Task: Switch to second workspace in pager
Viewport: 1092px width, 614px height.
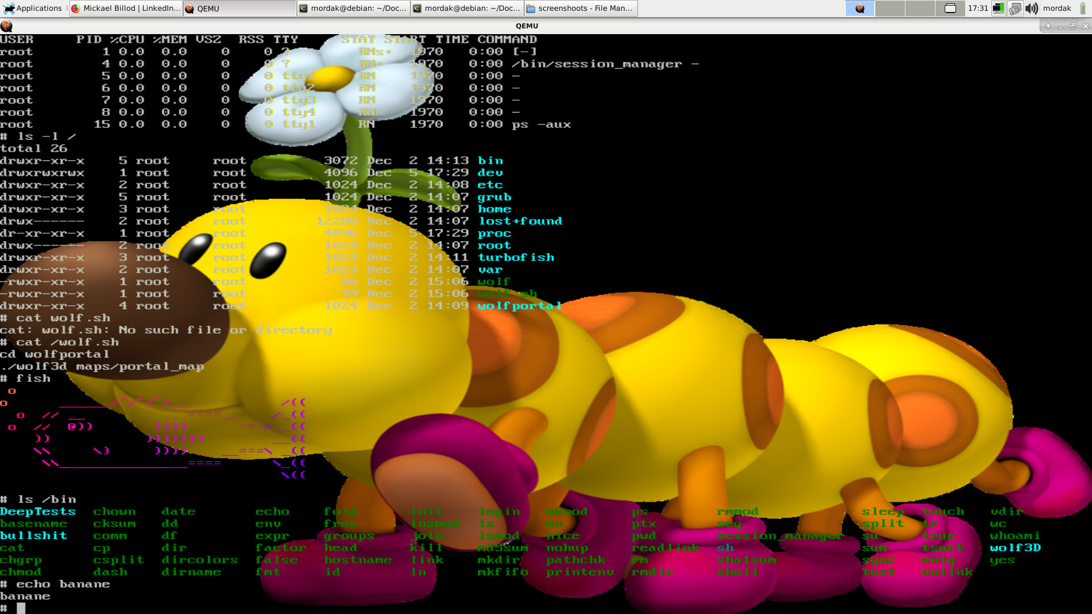Action: (890, 8)
